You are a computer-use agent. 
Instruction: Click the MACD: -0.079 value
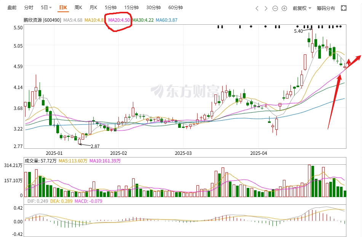point(88,201)
